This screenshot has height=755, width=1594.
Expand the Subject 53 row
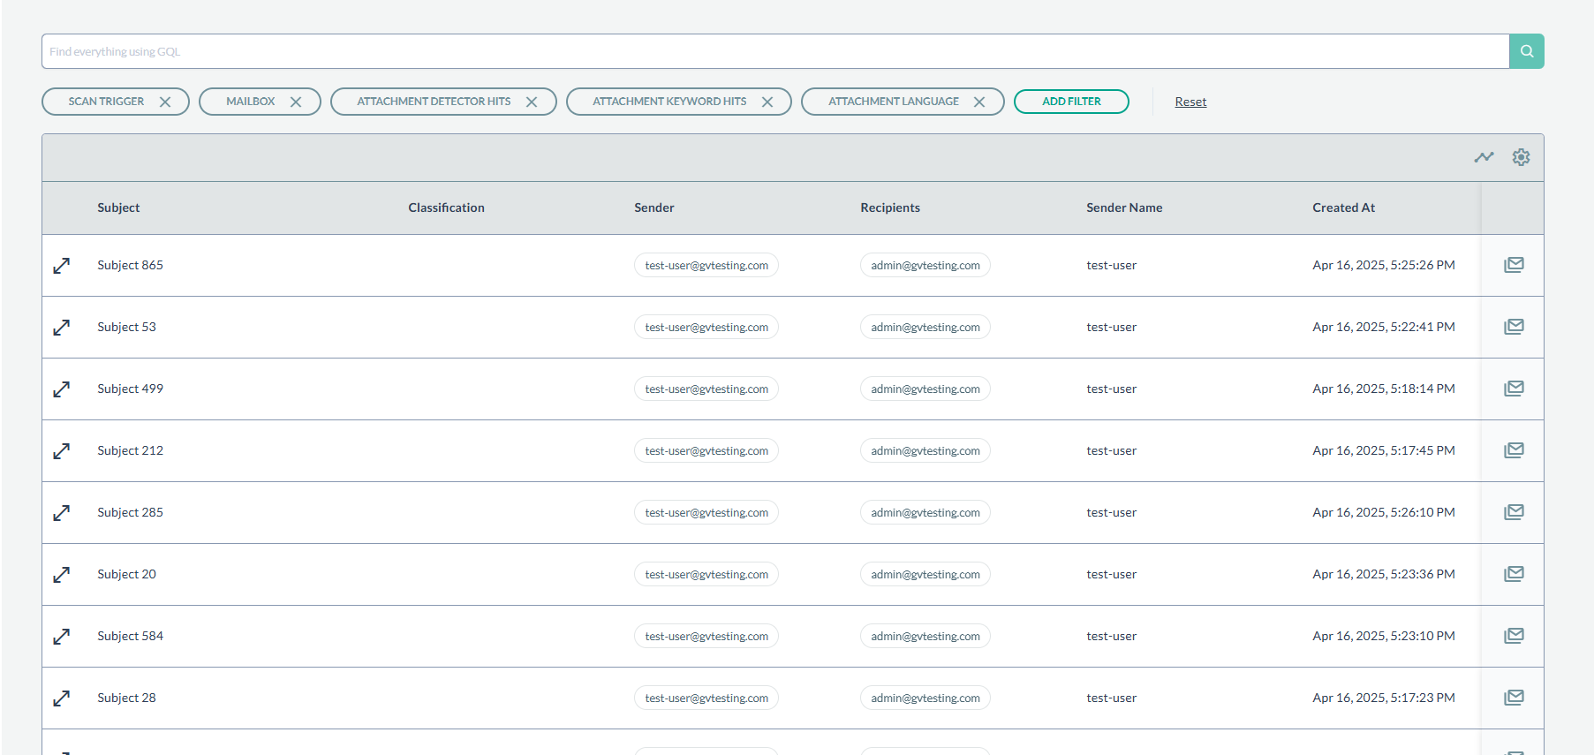pos(62,328)
